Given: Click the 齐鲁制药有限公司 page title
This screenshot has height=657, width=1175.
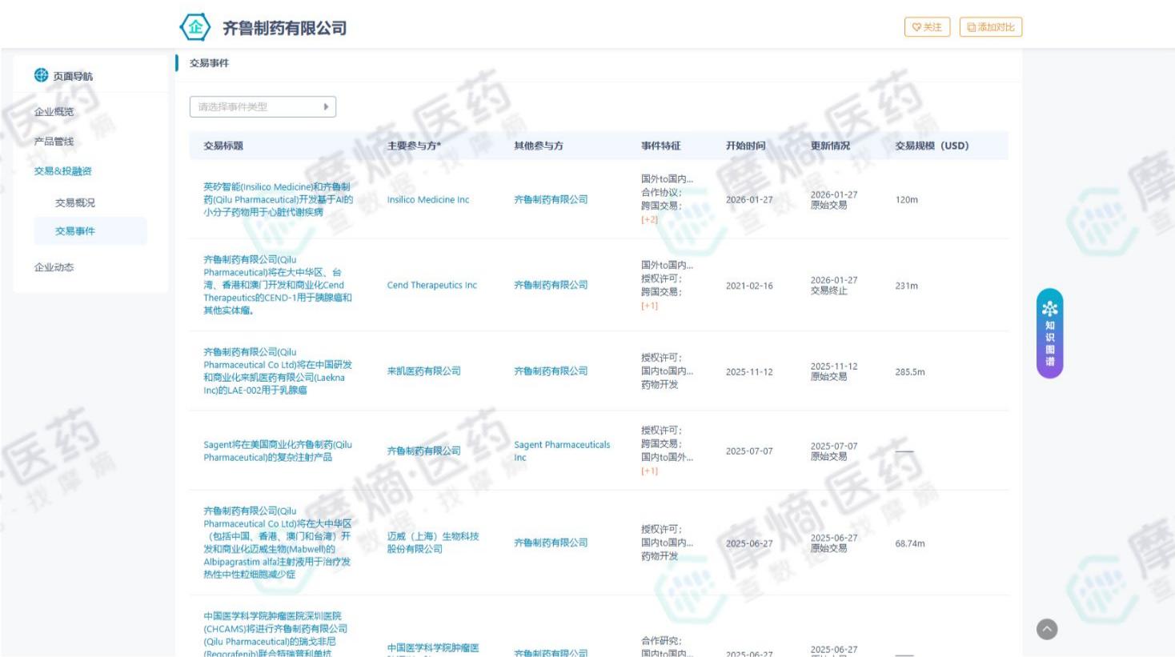Looking at the screenshot, I should 285,28.
